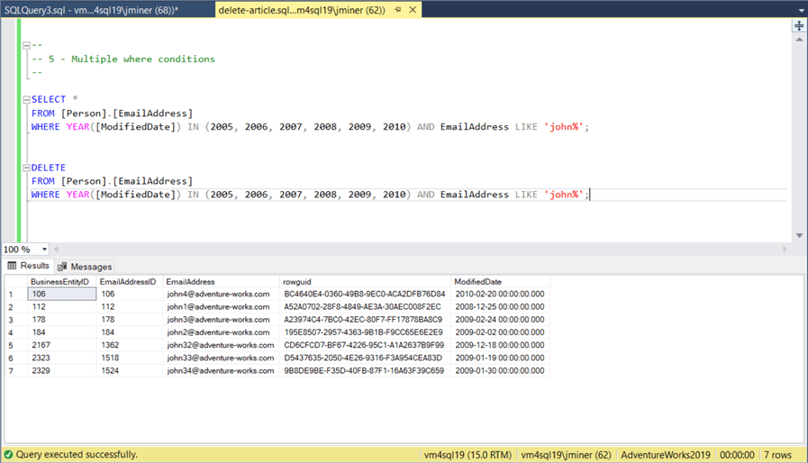Click the BusinessEntityID value 2167
The width and height of the screenshot is (808, 463).
coord(61,345)
